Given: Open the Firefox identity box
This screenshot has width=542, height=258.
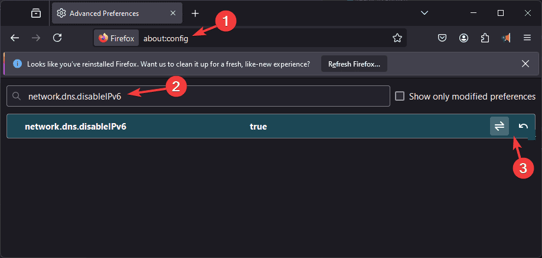Looking at the screenshot, I should click(116, 38).
